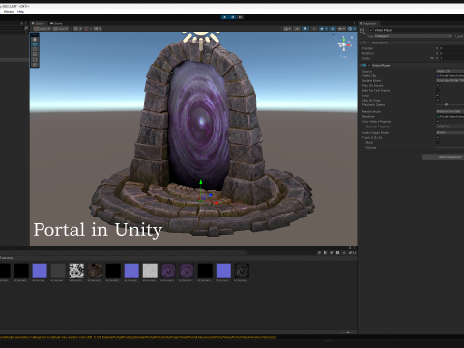
Task: Toggle grid visibility icon in Scene toolbar
Action: point(76,29)
